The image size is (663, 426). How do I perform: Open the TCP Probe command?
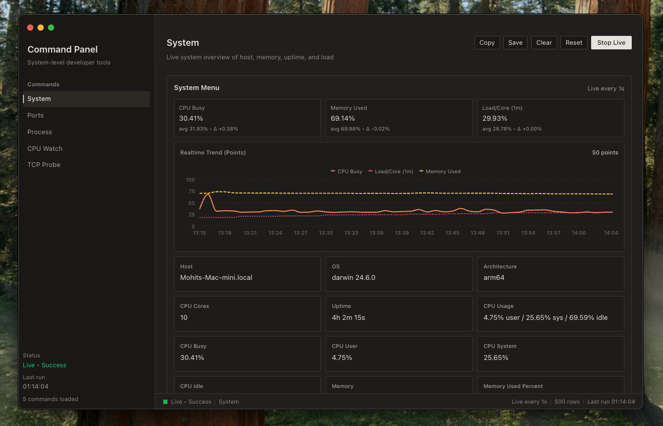(86, 165)
